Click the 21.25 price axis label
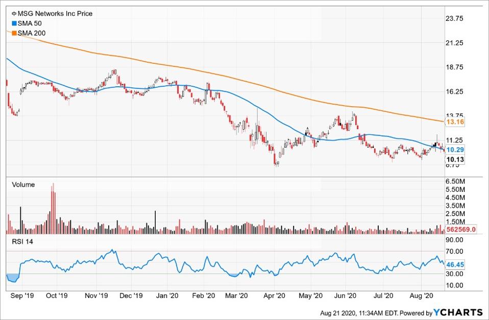This screenshot has height=320, width=489. point(455,43)
